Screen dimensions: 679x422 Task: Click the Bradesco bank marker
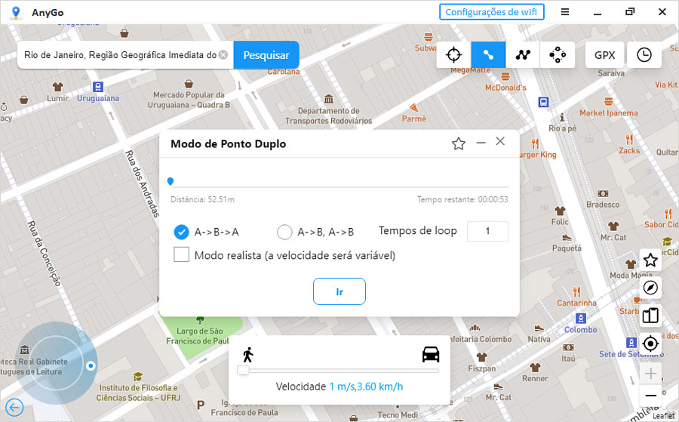coord(603,194)
